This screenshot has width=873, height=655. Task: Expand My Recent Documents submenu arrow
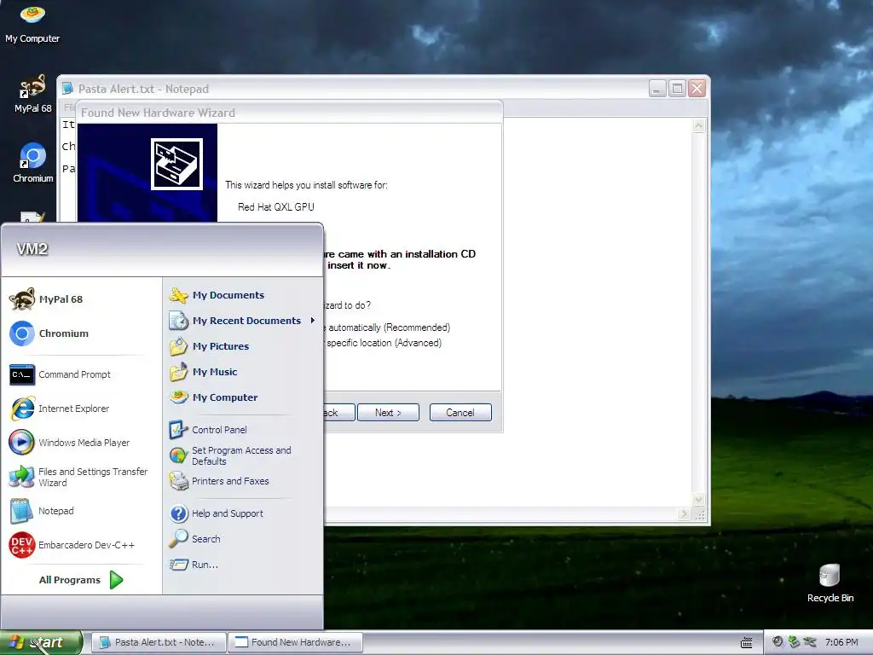pyautogui.click(x=313, y=321)
